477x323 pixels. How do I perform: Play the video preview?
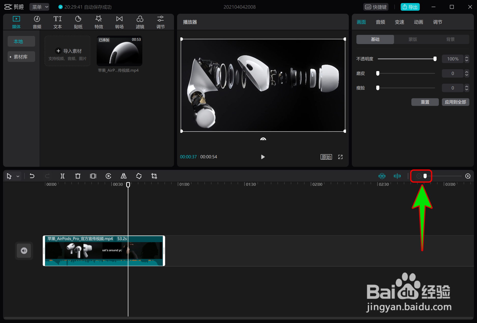263,157
